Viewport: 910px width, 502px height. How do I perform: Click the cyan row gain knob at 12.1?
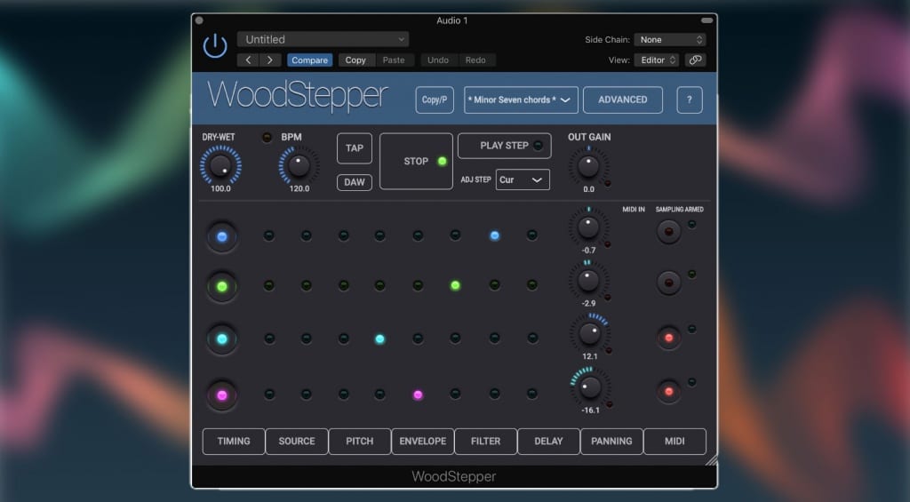(x=590, y=334)
